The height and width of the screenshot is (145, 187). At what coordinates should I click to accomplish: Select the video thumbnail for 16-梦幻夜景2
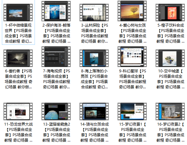point(170,111)
